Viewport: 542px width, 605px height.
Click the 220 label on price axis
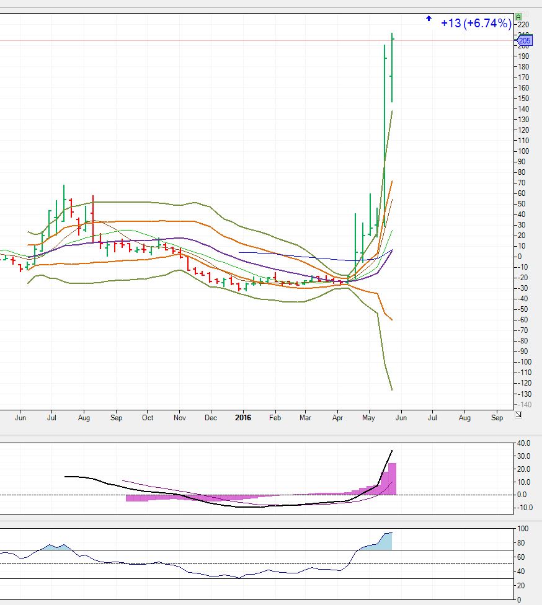point(525,24)
